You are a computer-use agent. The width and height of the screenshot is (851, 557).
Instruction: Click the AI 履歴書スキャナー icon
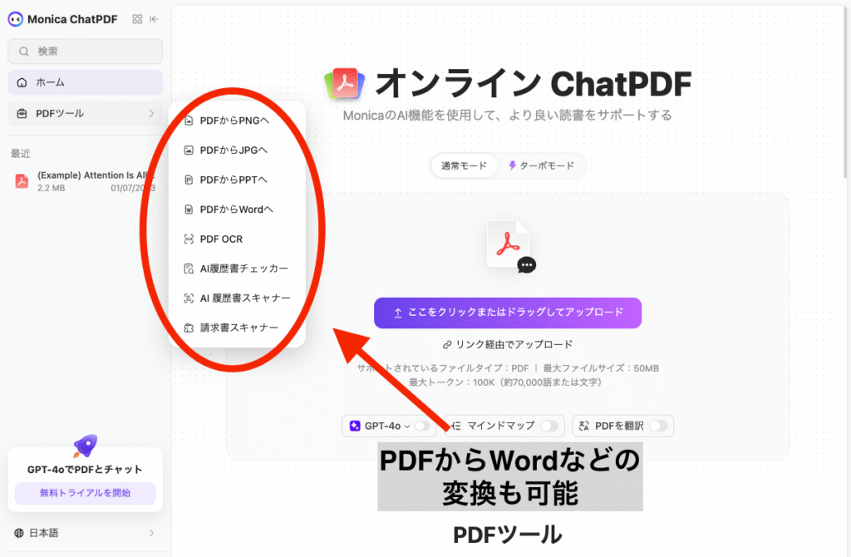(189, 298)
